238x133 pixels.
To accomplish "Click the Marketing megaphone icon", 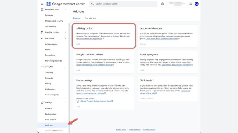I will click(42, 38).
